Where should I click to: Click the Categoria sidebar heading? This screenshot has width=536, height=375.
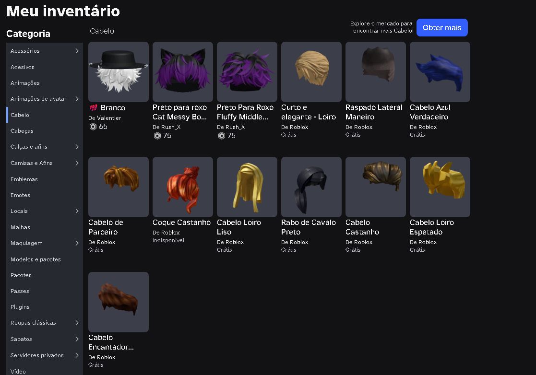tap(28, 34)
